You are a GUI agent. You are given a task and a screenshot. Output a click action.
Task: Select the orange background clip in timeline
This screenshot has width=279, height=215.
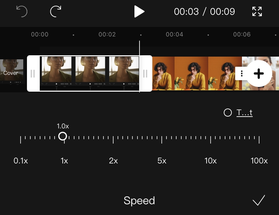tap(197, 73)
